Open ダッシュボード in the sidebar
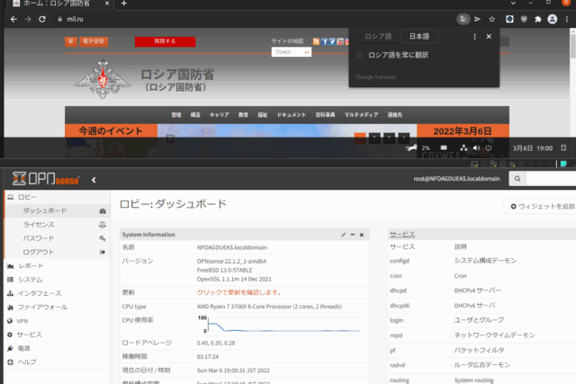 [x=57, y=210]
